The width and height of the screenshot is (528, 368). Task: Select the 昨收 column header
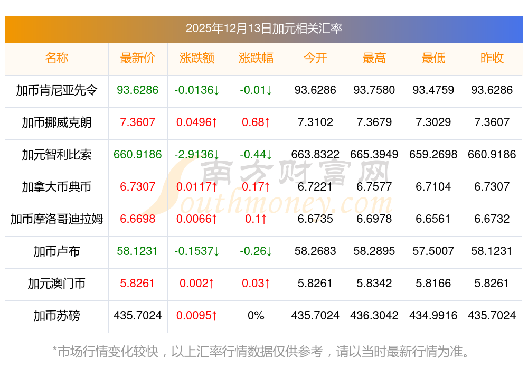tap(492, 58)
